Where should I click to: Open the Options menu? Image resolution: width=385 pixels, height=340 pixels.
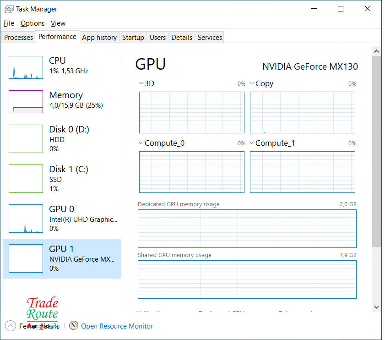[x=33, y=23]
